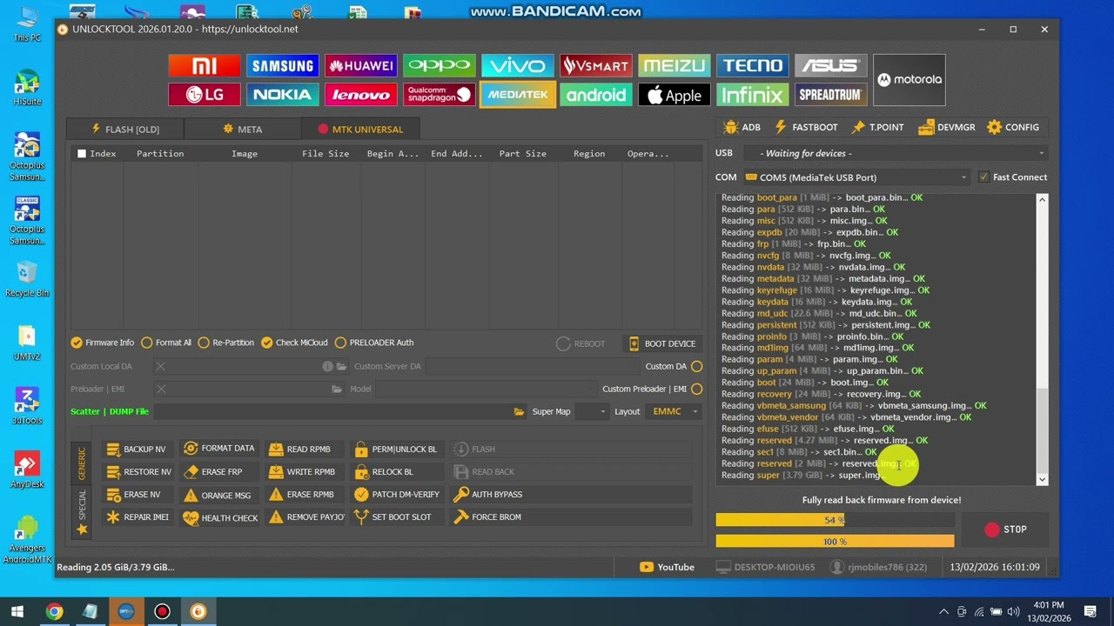Select the Meizu brand logo
Image resolution: width=1114 pixels, height=626 pixels.
coord(674,66)
